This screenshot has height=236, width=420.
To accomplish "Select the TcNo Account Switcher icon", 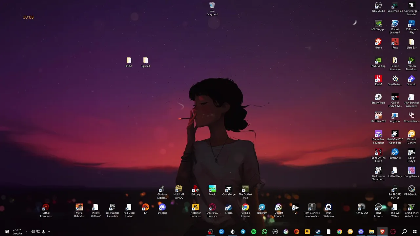I will (x=378, y=211).
